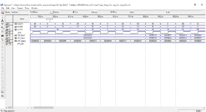The image size is (206, 112).
Task: Click the 40.0 ns ruler label
Action: (x=85, y=17)
